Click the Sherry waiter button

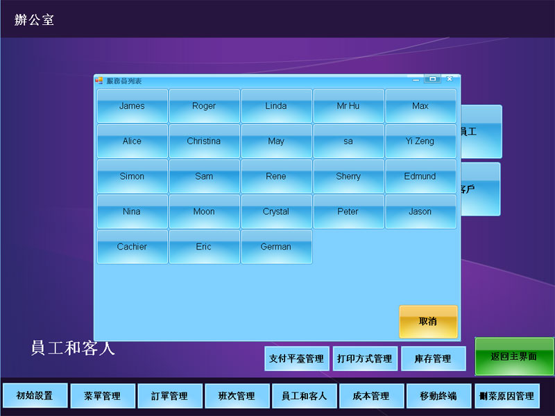coord(348,177)
